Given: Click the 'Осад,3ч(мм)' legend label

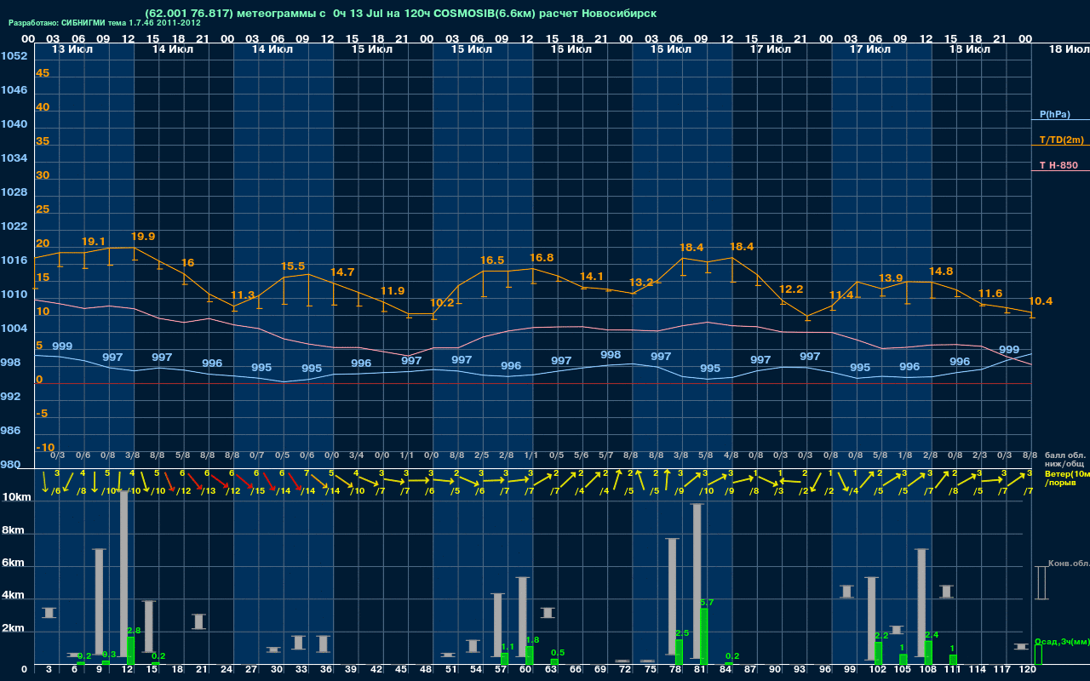Looking at the screenshot, I should click(1062, 641).
